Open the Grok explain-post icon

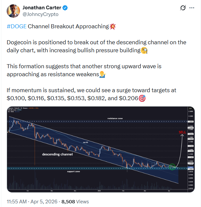pyautogui.click(x=182, y=8)
